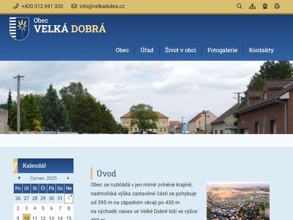Open the Život v obci menu
The image size is (293, 220).
pyautogui.click(x=180, y=50)
